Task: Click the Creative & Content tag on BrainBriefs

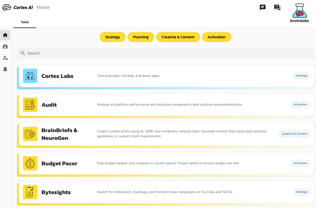Action: pos(295,134)
